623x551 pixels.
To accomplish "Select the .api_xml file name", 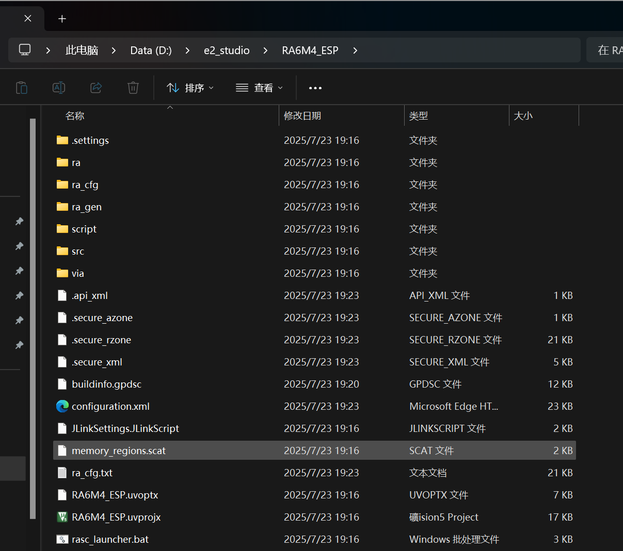I will tap(90, 295).
